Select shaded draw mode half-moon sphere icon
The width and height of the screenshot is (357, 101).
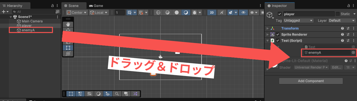click(x=186, y=12)
